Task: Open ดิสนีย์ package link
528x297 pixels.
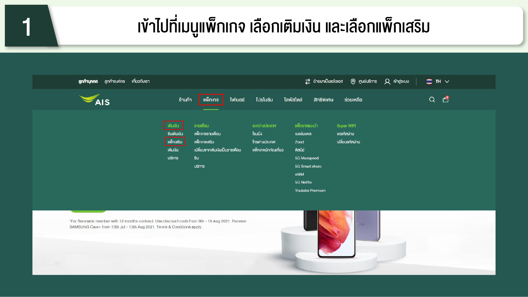Action: [x=299, y=150]
